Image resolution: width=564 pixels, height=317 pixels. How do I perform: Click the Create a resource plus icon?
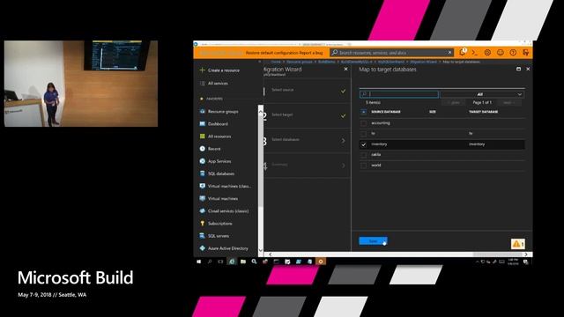coord(202,70)
